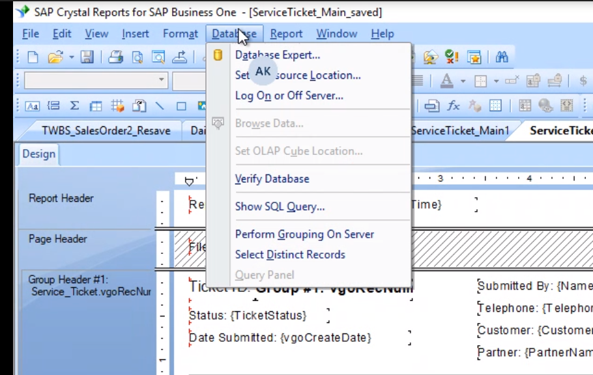Click the Find binoculars icon
Viewport: 593px width, 375px height.
tap(502, 57)
